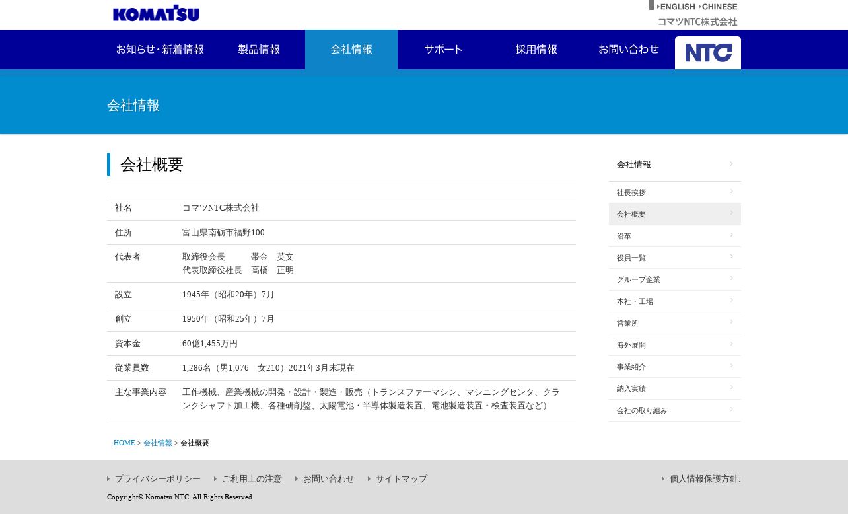Click the chevron beside グループ企業
The image size is (848, 514).
(x=731, y=278)
